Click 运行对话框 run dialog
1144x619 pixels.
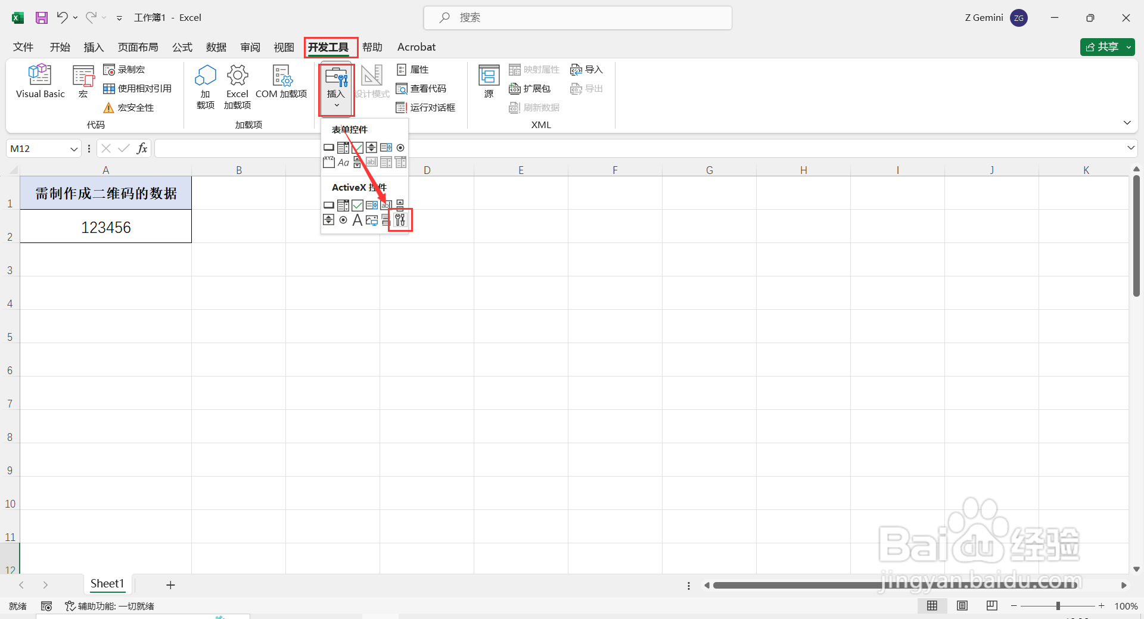[x=425, y=107]
